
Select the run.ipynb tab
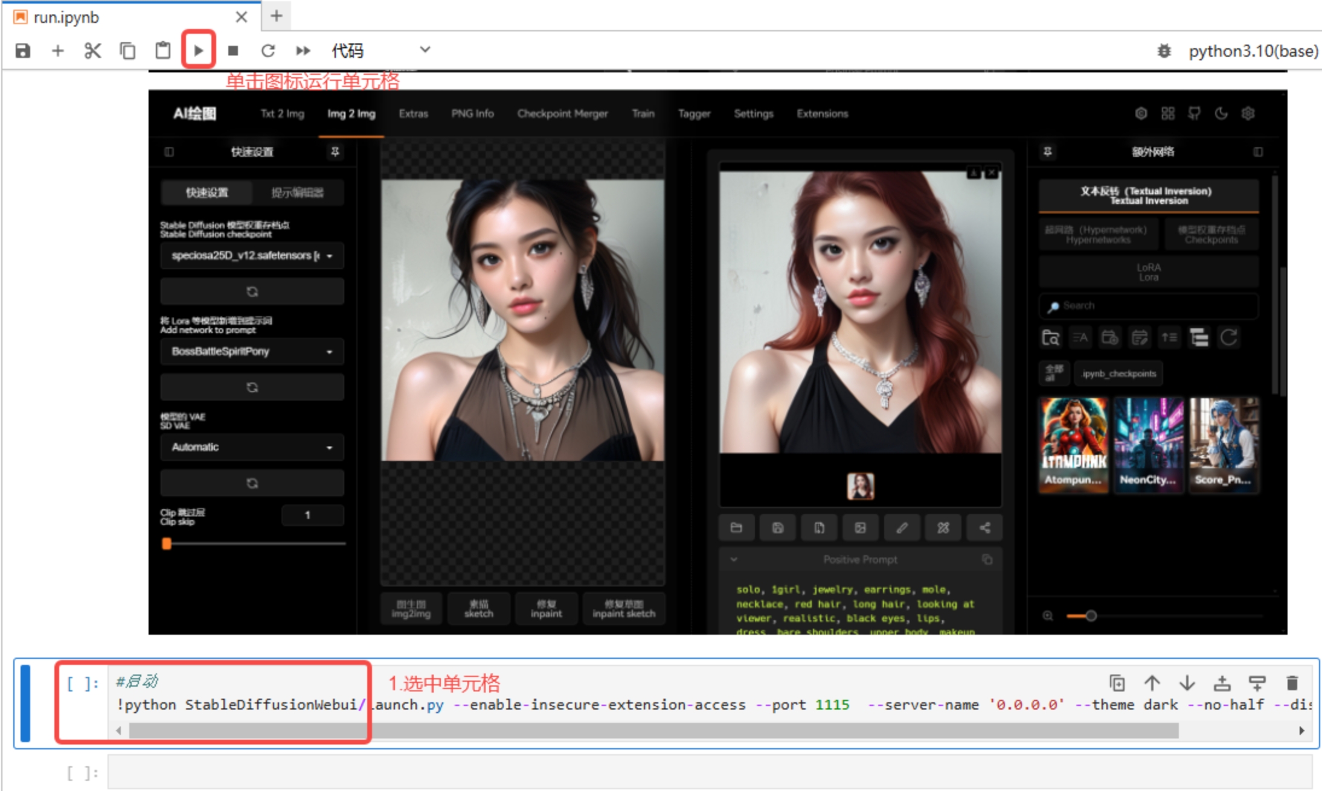66,17
